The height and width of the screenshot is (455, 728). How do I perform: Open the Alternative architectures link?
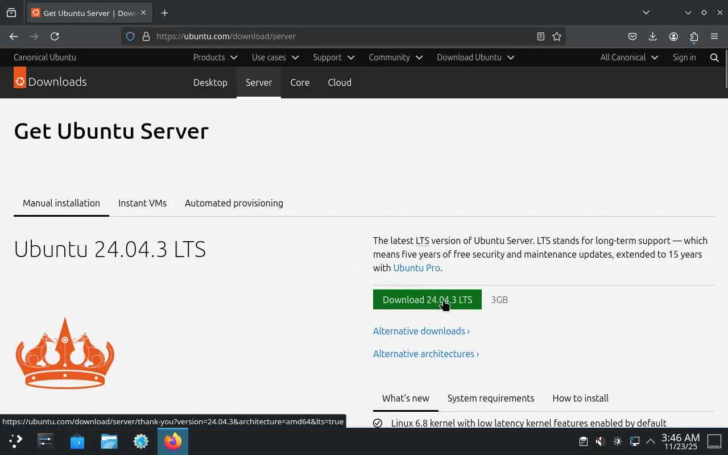point(426,354)
